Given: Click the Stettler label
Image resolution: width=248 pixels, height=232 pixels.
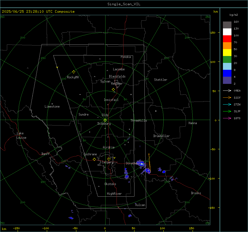Looking at the screenshot, I should point(161,80).
